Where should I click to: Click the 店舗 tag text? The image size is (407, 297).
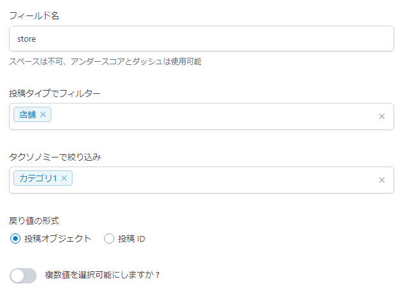pos(28,114)
